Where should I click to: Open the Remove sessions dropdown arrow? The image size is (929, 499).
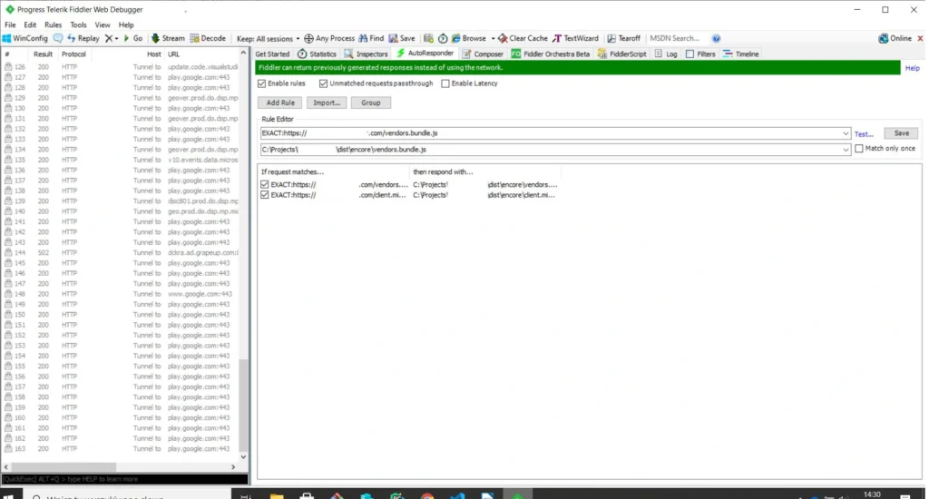[x=117, y=38]
